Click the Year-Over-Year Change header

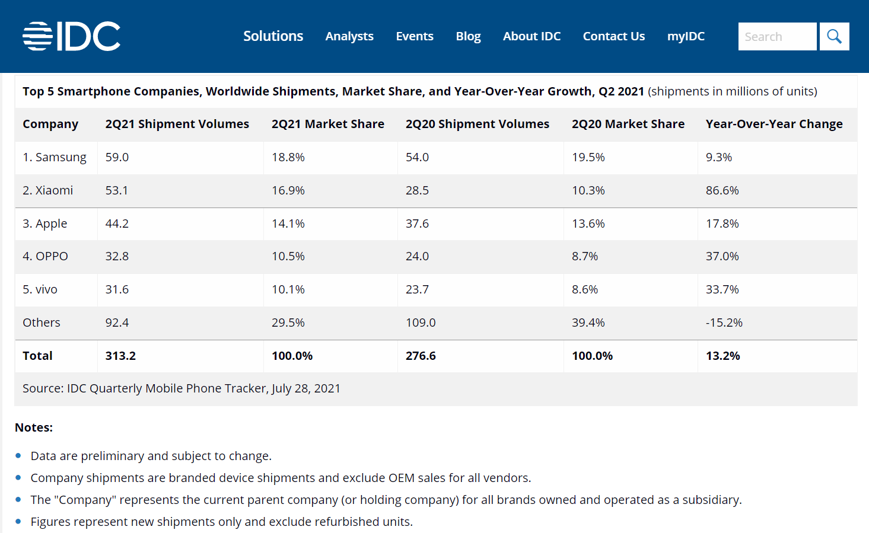click(774, 124)
